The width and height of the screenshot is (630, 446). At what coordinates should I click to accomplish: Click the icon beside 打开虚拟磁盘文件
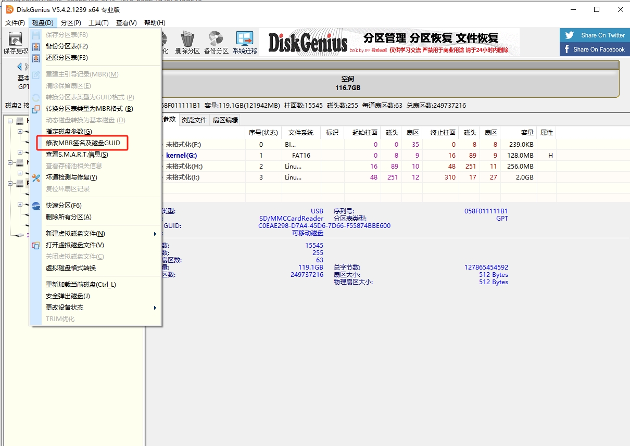pos(36,245)
